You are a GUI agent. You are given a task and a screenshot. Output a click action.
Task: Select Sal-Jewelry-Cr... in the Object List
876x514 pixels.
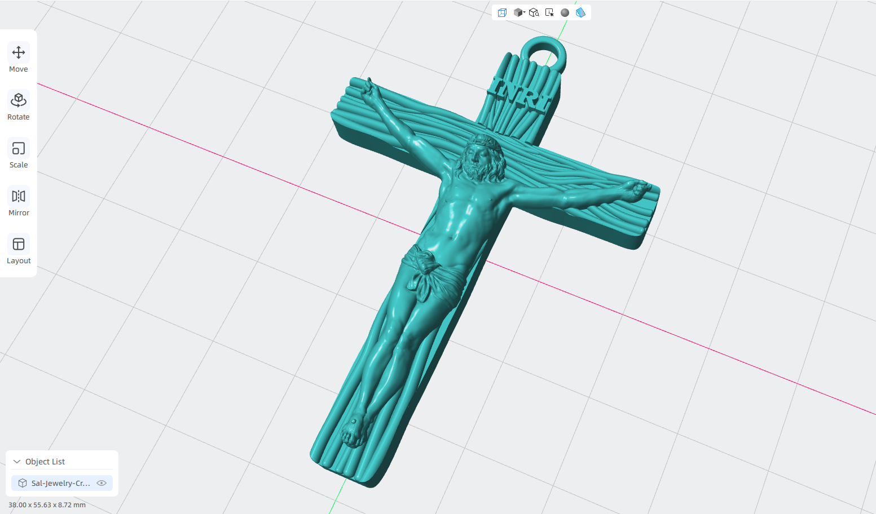(62, 483)
